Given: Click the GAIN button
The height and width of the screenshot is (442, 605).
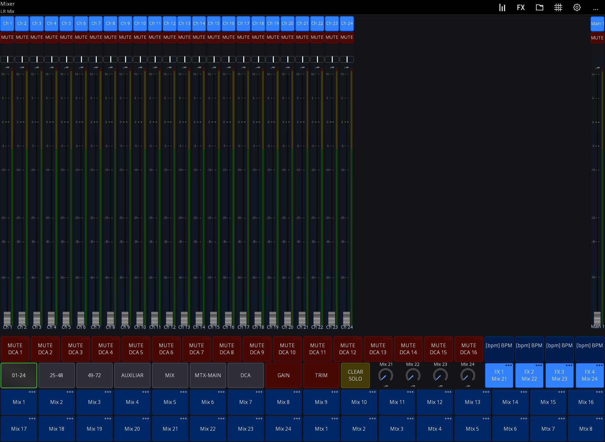Looking at the screenshot, I should pyautogui.click(x=283, y=375).
